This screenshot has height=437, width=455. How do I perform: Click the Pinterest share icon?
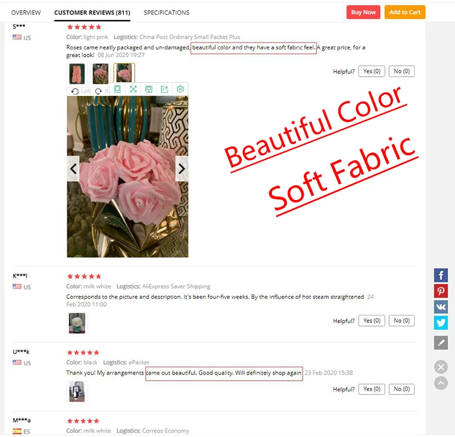(441, 291)
